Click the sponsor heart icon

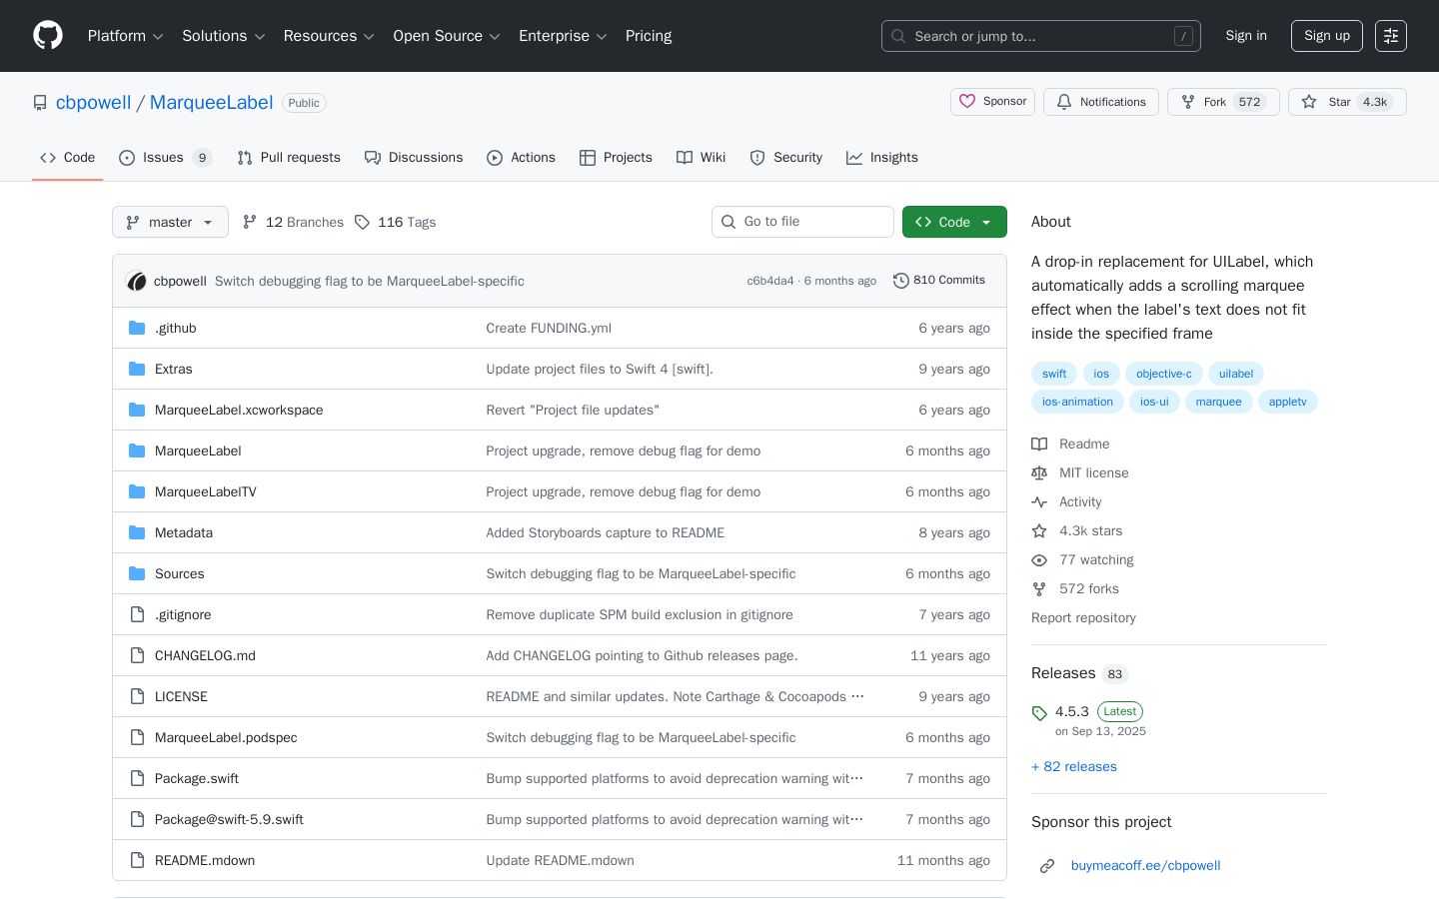point(967,101)
